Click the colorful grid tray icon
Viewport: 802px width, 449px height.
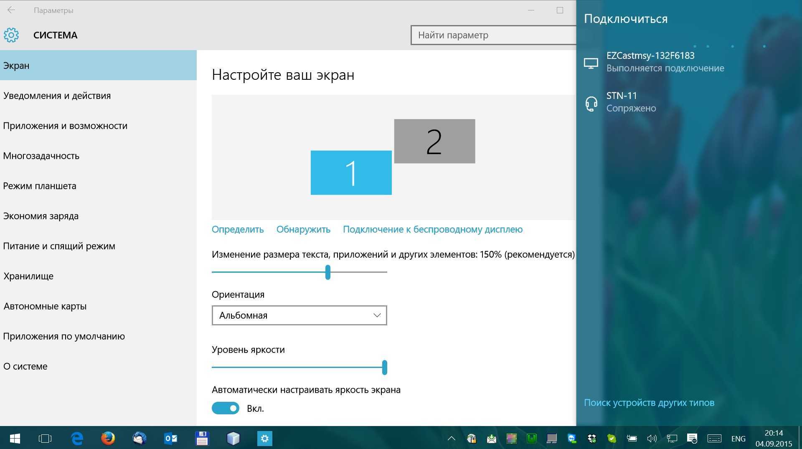(512, 439)
